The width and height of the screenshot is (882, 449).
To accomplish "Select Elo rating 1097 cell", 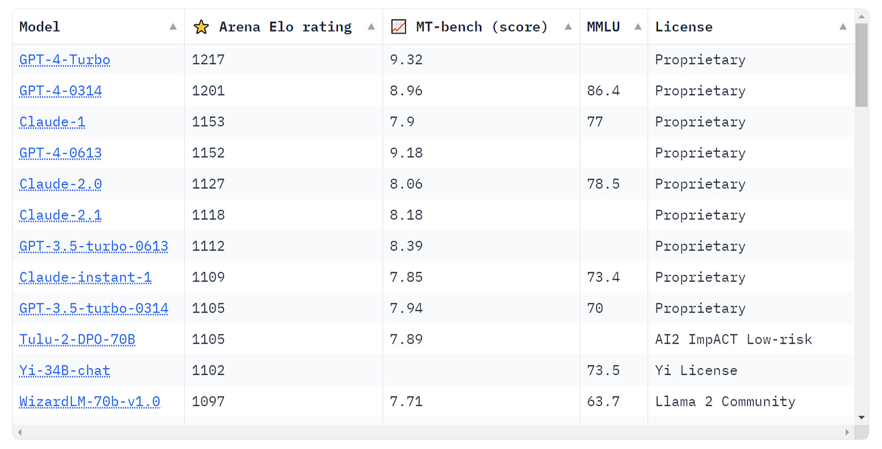I will point(283,401).
